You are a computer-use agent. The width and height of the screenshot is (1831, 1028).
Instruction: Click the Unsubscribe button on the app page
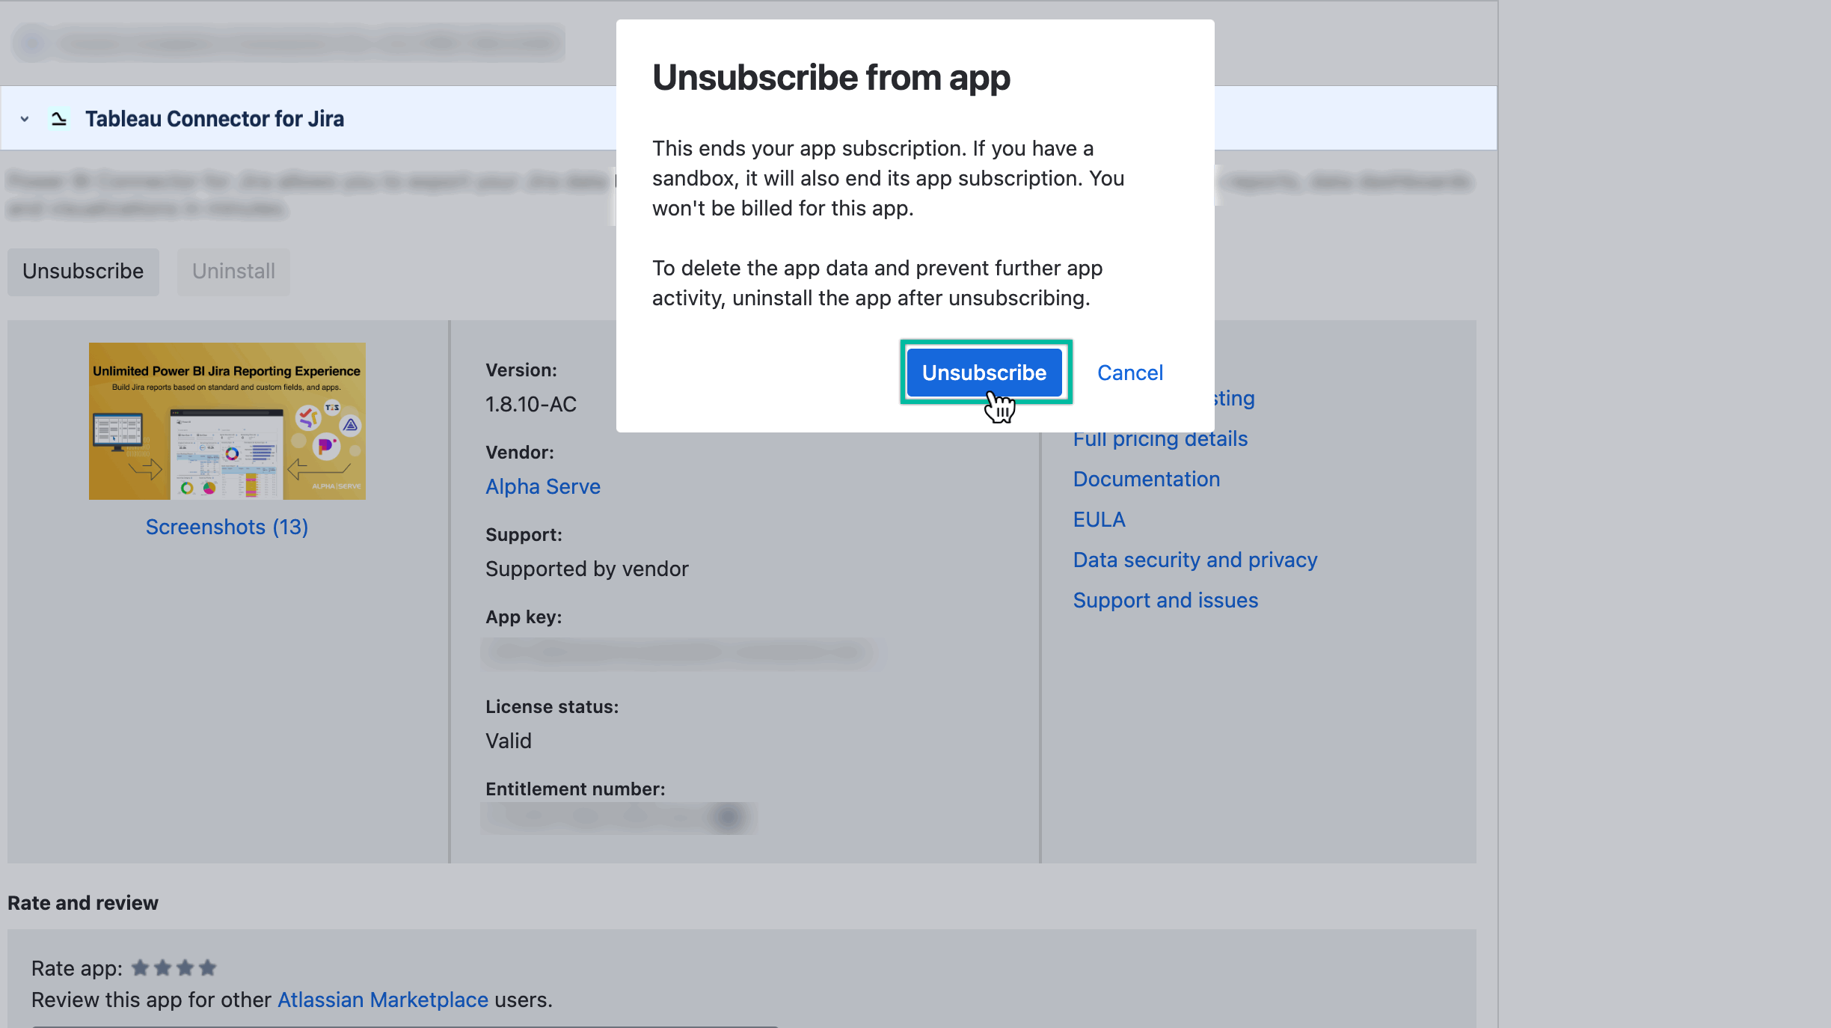point(82,272)
